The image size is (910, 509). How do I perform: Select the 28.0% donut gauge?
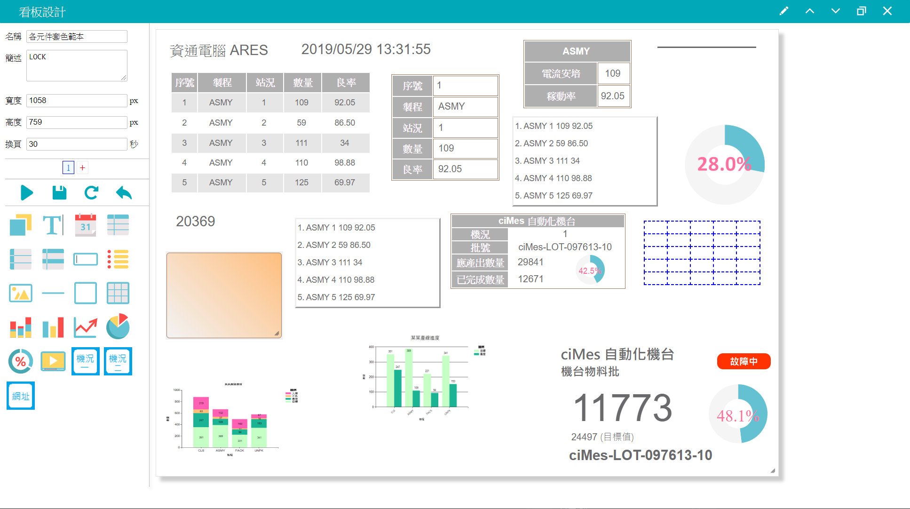click(x=724, y=164)
